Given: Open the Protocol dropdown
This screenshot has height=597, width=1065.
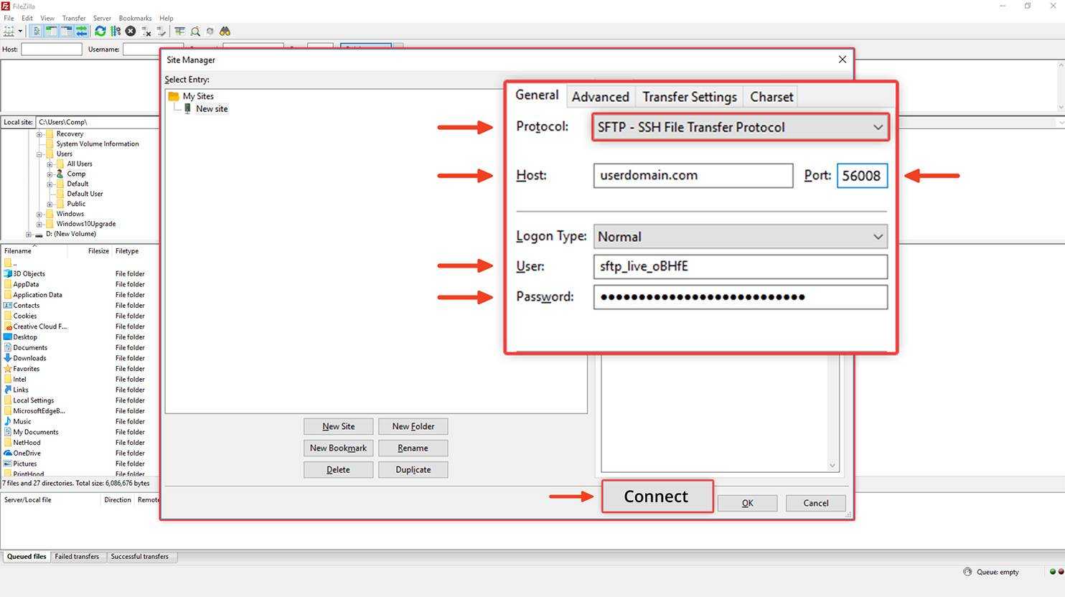Looking at the screenshot, I should tap(740, 127).
